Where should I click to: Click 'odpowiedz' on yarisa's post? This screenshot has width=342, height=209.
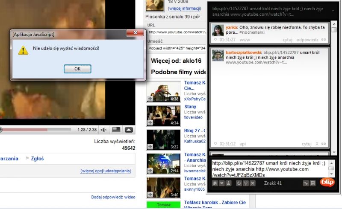point(307,40)
